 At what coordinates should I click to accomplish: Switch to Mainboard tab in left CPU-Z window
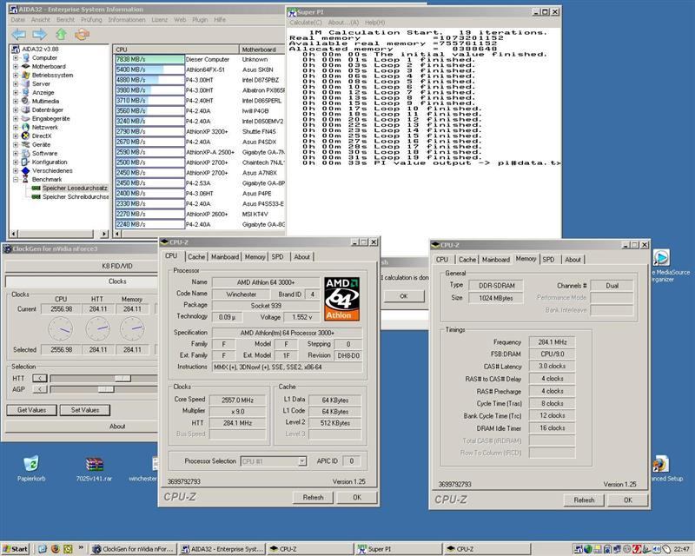(225, 257)
